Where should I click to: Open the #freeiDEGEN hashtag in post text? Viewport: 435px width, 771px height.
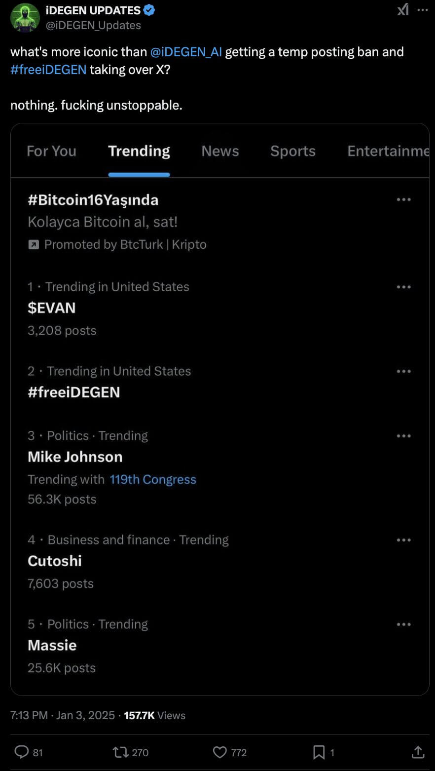click(48, 70)
